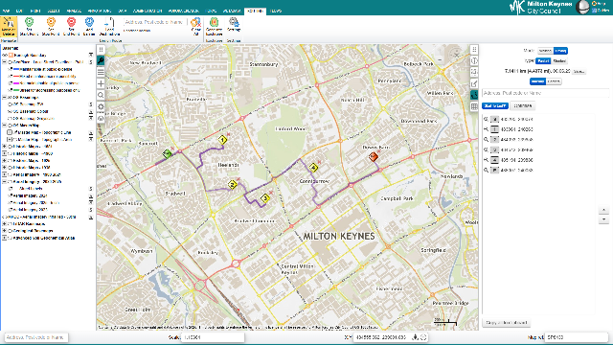Collapse the expanded Aerial Imagery group
This screenshot has height=345, width=613.
point(4,181)
